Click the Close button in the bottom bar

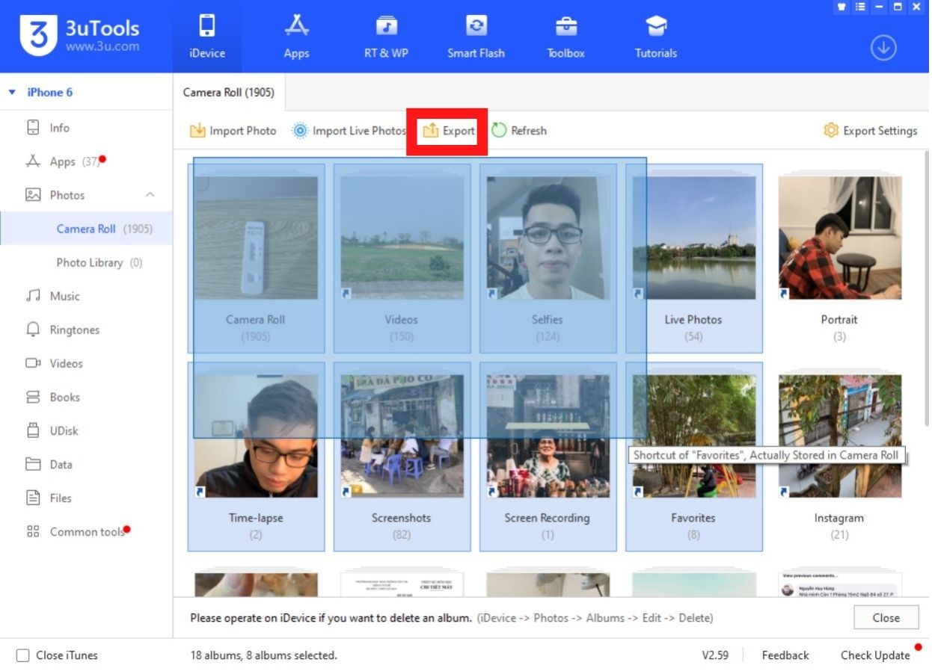(886, 618)
